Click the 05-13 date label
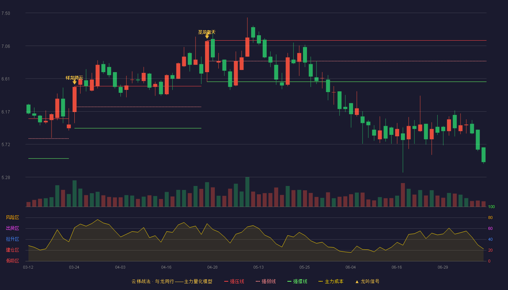Image resolution: width=508 pixels, height=290 pixels. pos(258,267)
